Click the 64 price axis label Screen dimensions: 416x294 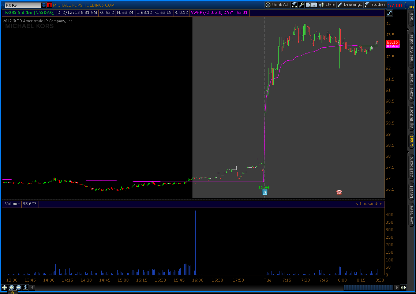coord(388,24)
